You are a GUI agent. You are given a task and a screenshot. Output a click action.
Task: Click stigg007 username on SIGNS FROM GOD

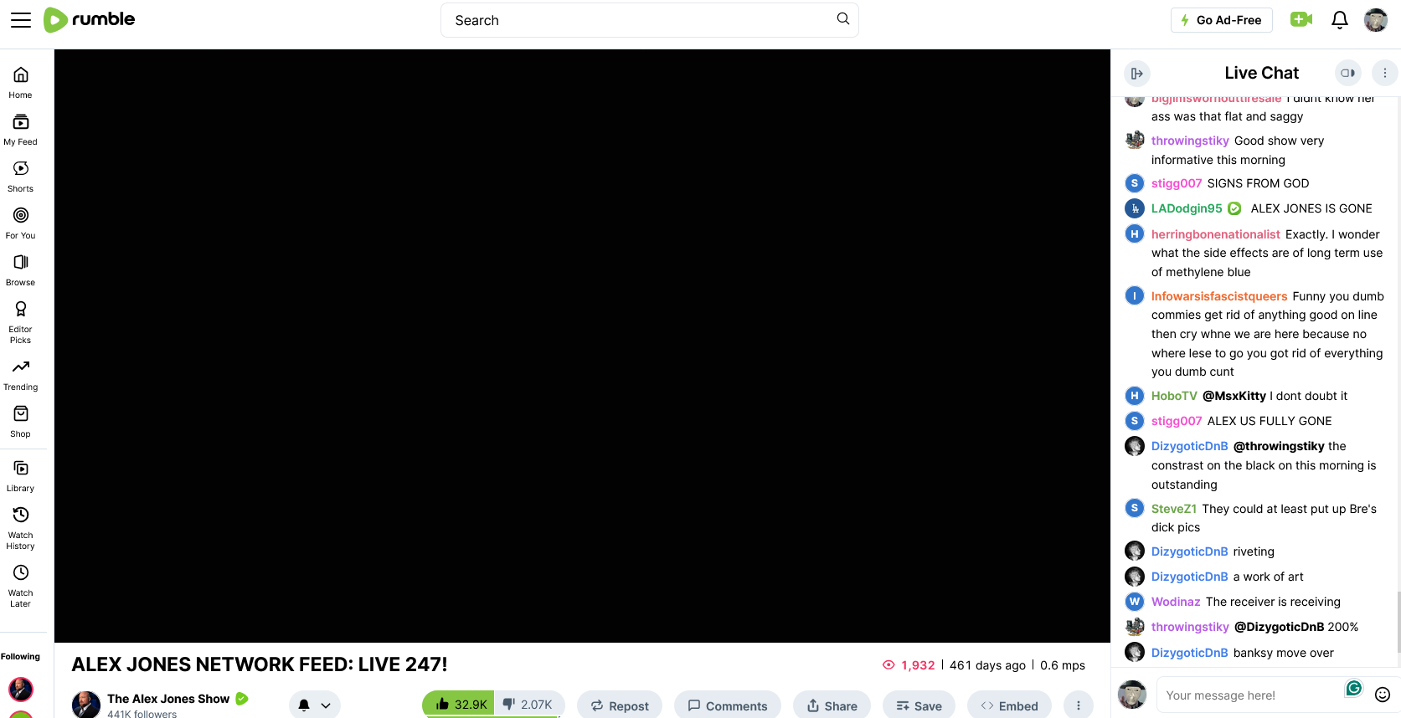(x=1177, y=183)
